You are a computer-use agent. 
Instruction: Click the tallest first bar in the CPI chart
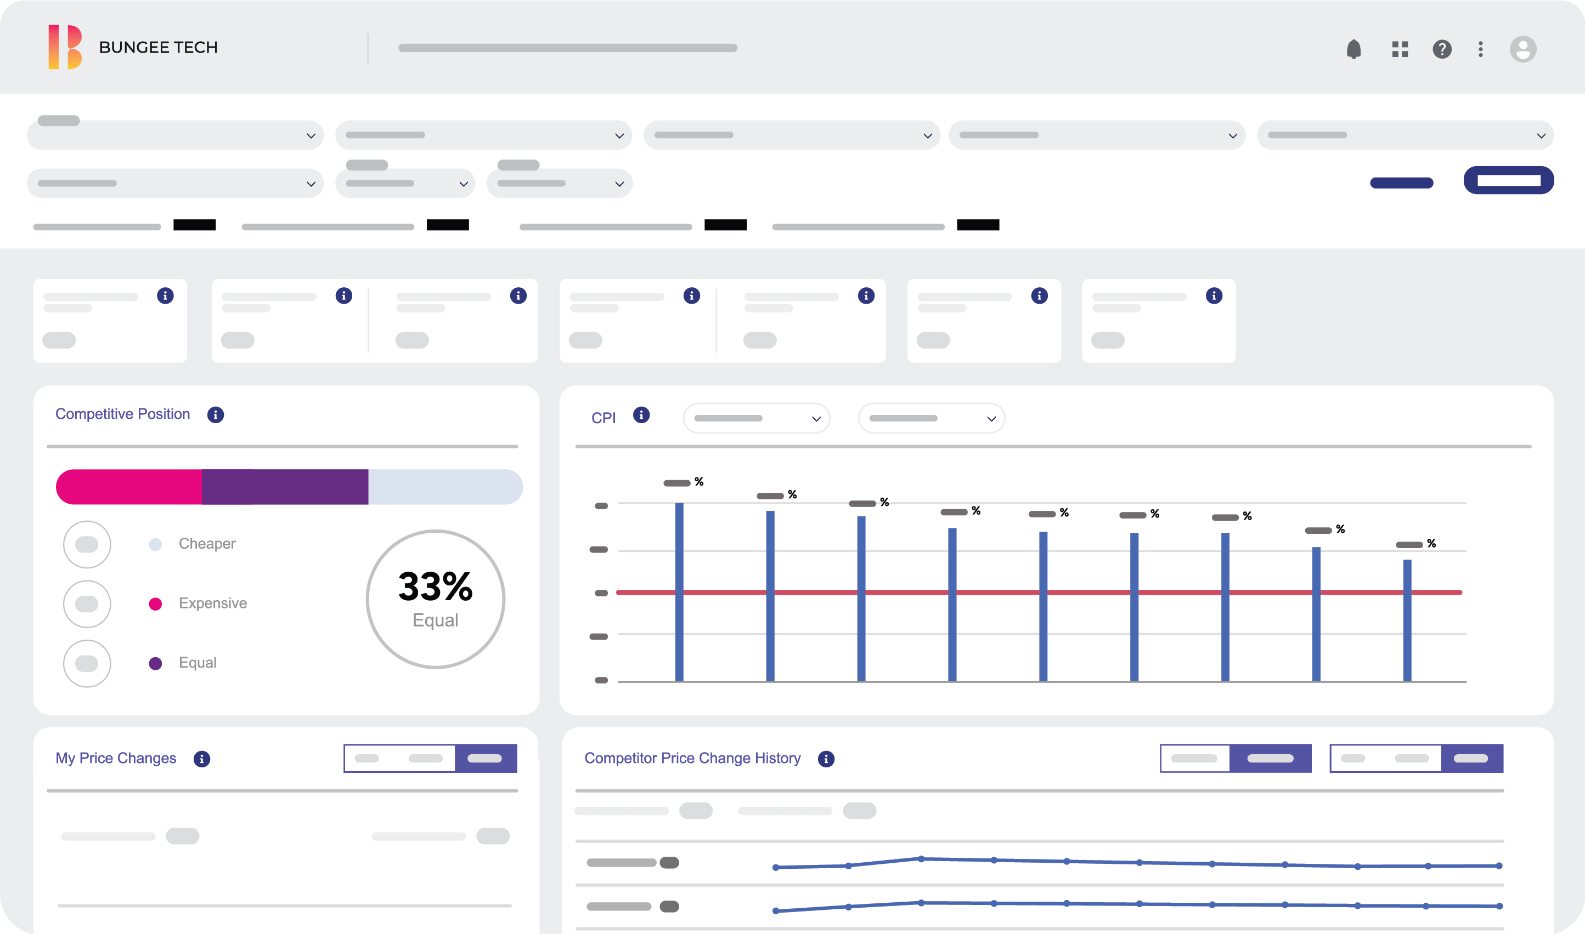[x=679, y=591]
